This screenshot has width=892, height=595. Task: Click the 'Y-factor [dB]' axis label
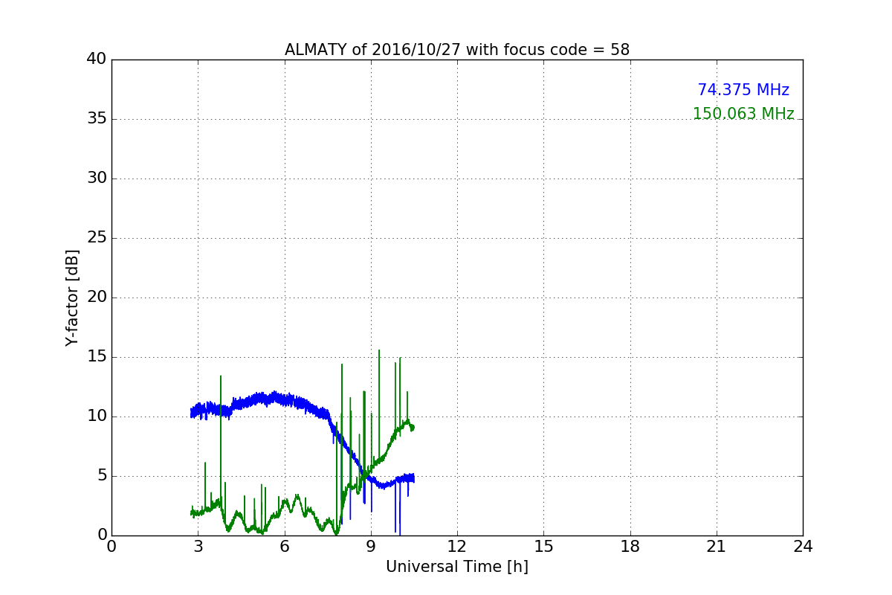coord(71,297)
